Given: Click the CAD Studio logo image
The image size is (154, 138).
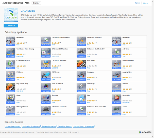Looking at the screenshot, I should click(11, 15).
